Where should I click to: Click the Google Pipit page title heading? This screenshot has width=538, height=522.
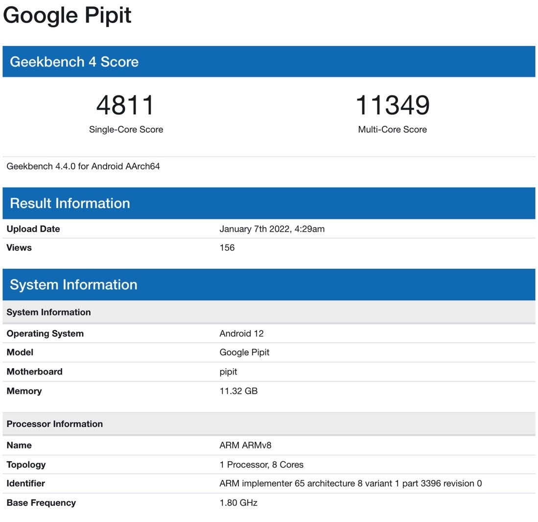pos(67,15)
